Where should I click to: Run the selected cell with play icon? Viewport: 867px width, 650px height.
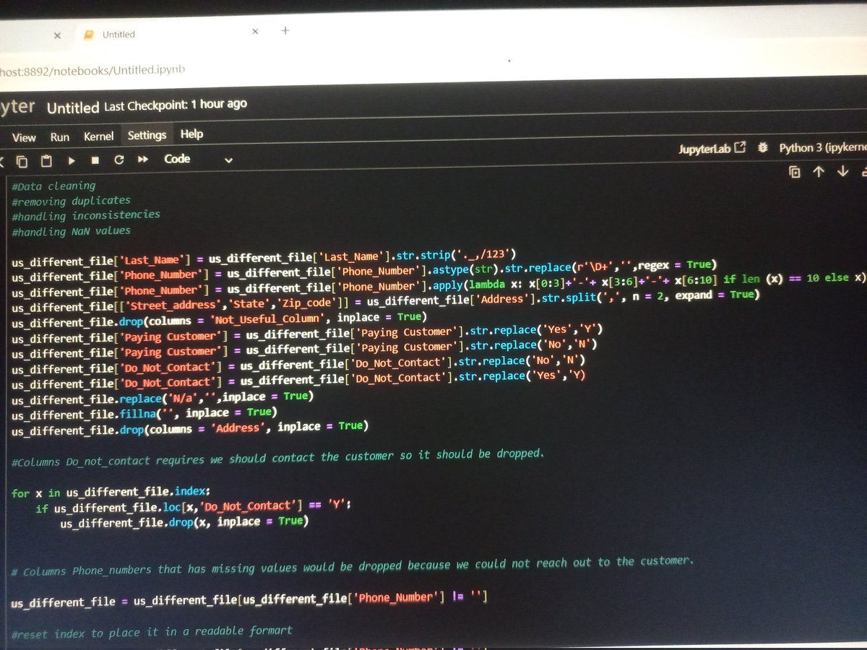click(71, 160)
